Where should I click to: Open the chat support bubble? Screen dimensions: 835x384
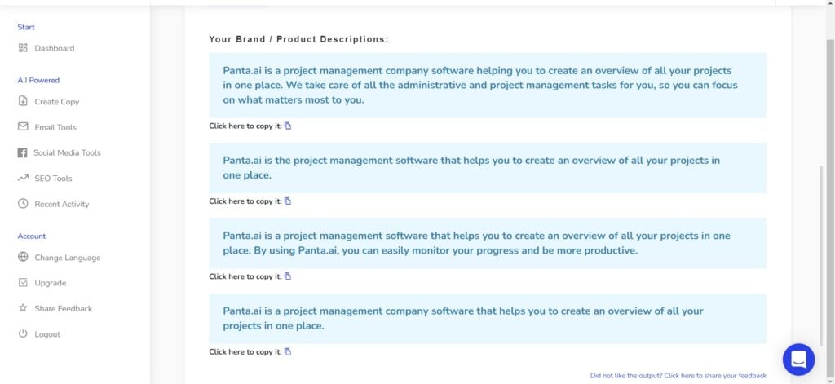click(x=798, y=360)
